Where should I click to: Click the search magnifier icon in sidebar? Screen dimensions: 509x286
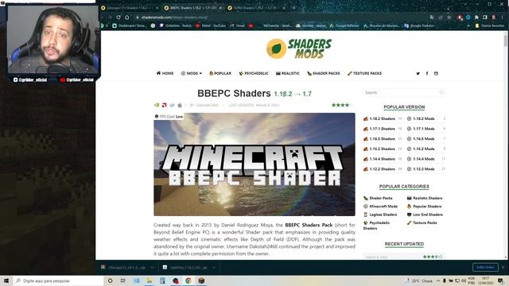441,92
